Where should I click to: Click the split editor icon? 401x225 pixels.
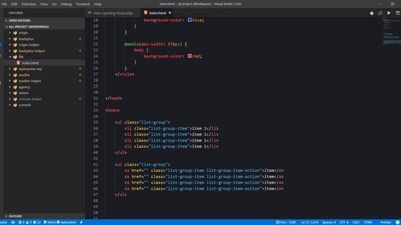[x=398, y=12]
